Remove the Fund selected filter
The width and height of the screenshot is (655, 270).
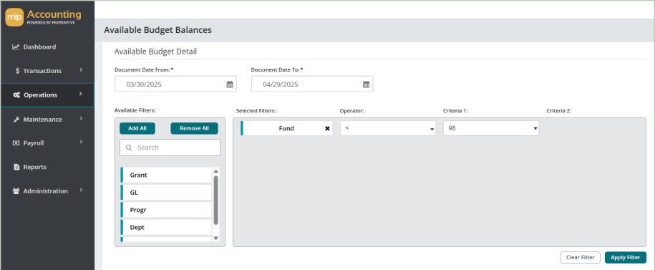pyautogui.click(x=327, y=128)
